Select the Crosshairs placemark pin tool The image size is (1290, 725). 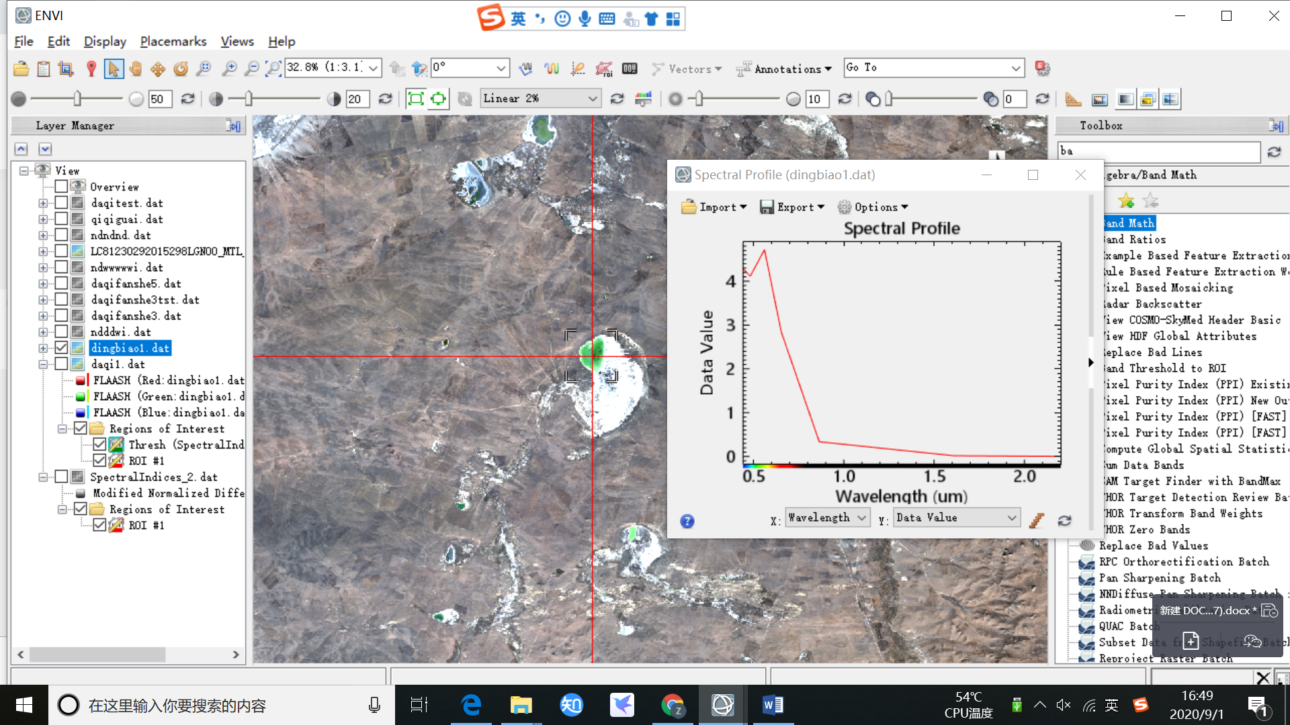coord(91,68)
